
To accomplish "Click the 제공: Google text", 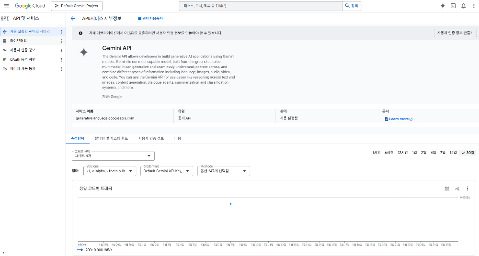I will click(x=112, y=97).
